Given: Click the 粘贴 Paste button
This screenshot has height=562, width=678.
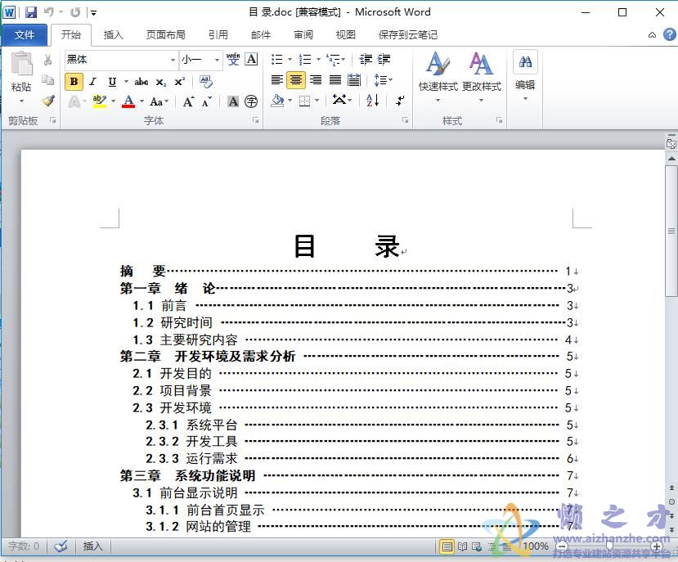Looking at the screenshot, I should tap(22, 74).
